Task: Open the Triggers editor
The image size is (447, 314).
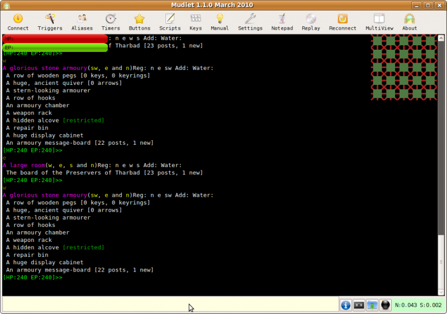Action: (50, 22)
